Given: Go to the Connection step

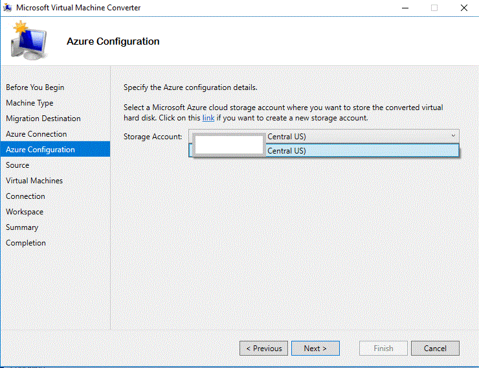Looking at the screenshot, I should (25, 196).
